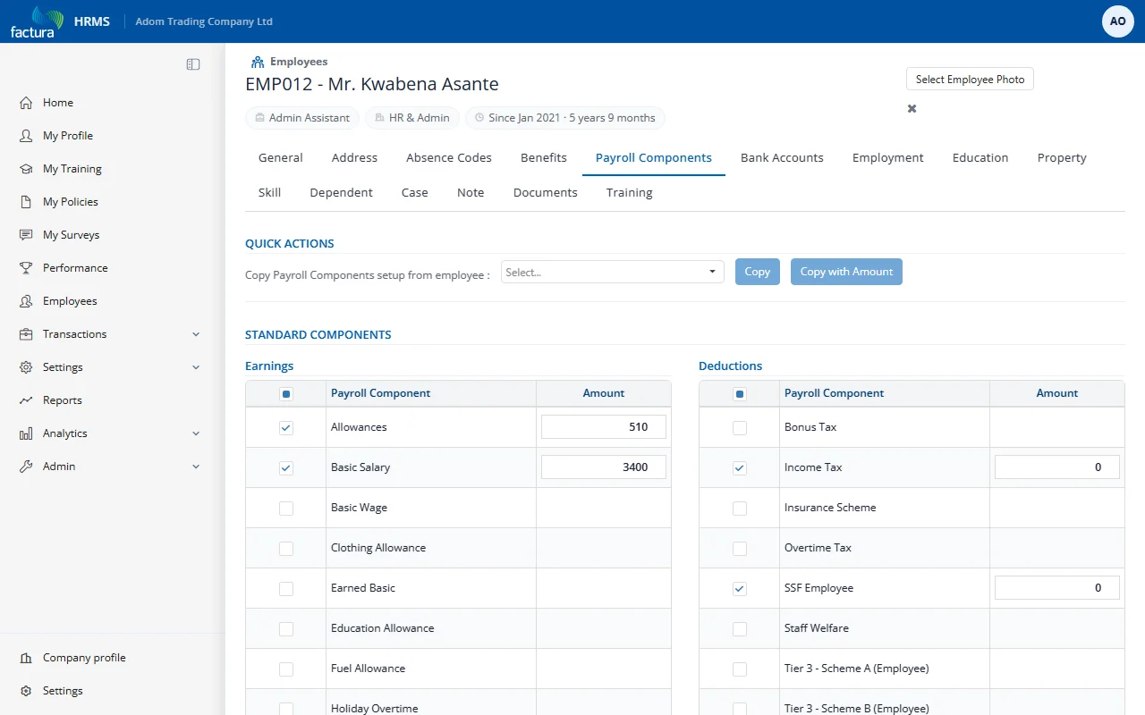This screenshot has height=715, width=1145.
Task: Click the Home house icon
Action: click(26, 103)
